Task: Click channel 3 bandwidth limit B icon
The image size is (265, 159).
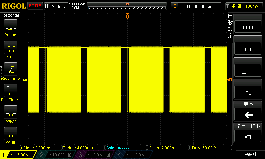Action: [x=108, y=155]
